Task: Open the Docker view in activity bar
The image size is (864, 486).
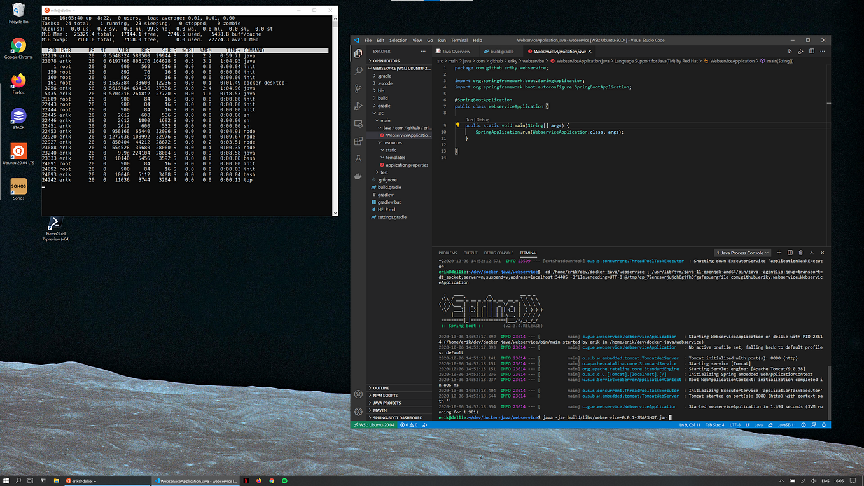Action: [x=359, y=176]
